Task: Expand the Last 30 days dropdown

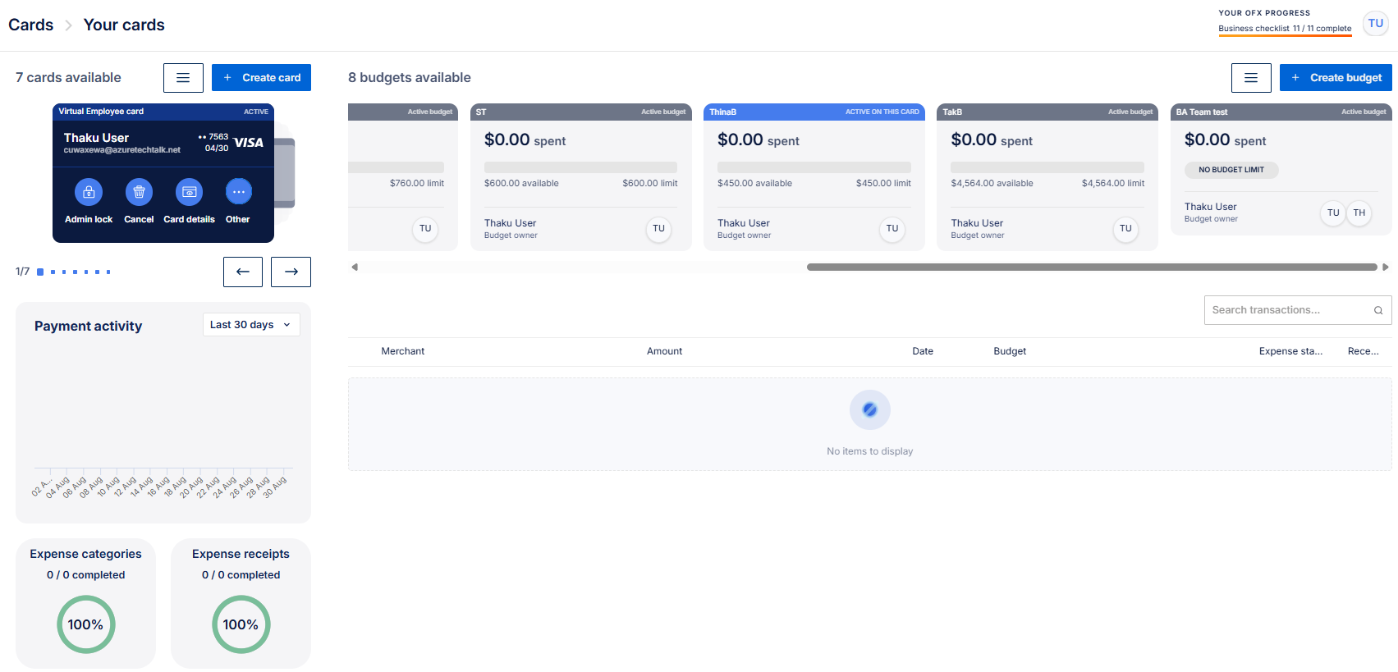Action: (250, 325)
